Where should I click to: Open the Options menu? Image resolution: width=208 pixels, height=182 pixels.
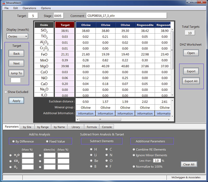(46, 8)
